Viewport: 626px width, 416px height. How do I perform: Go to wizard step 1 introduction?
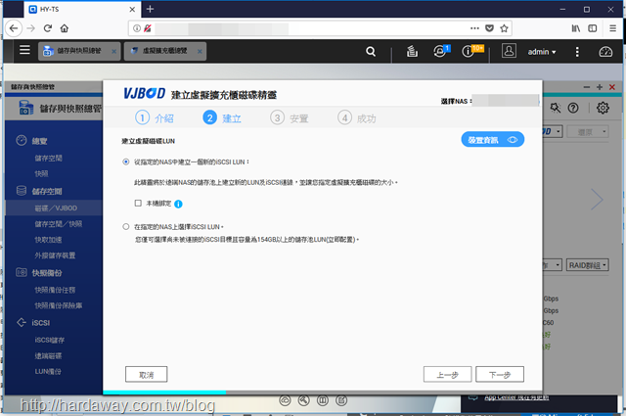tap(155, 117)
